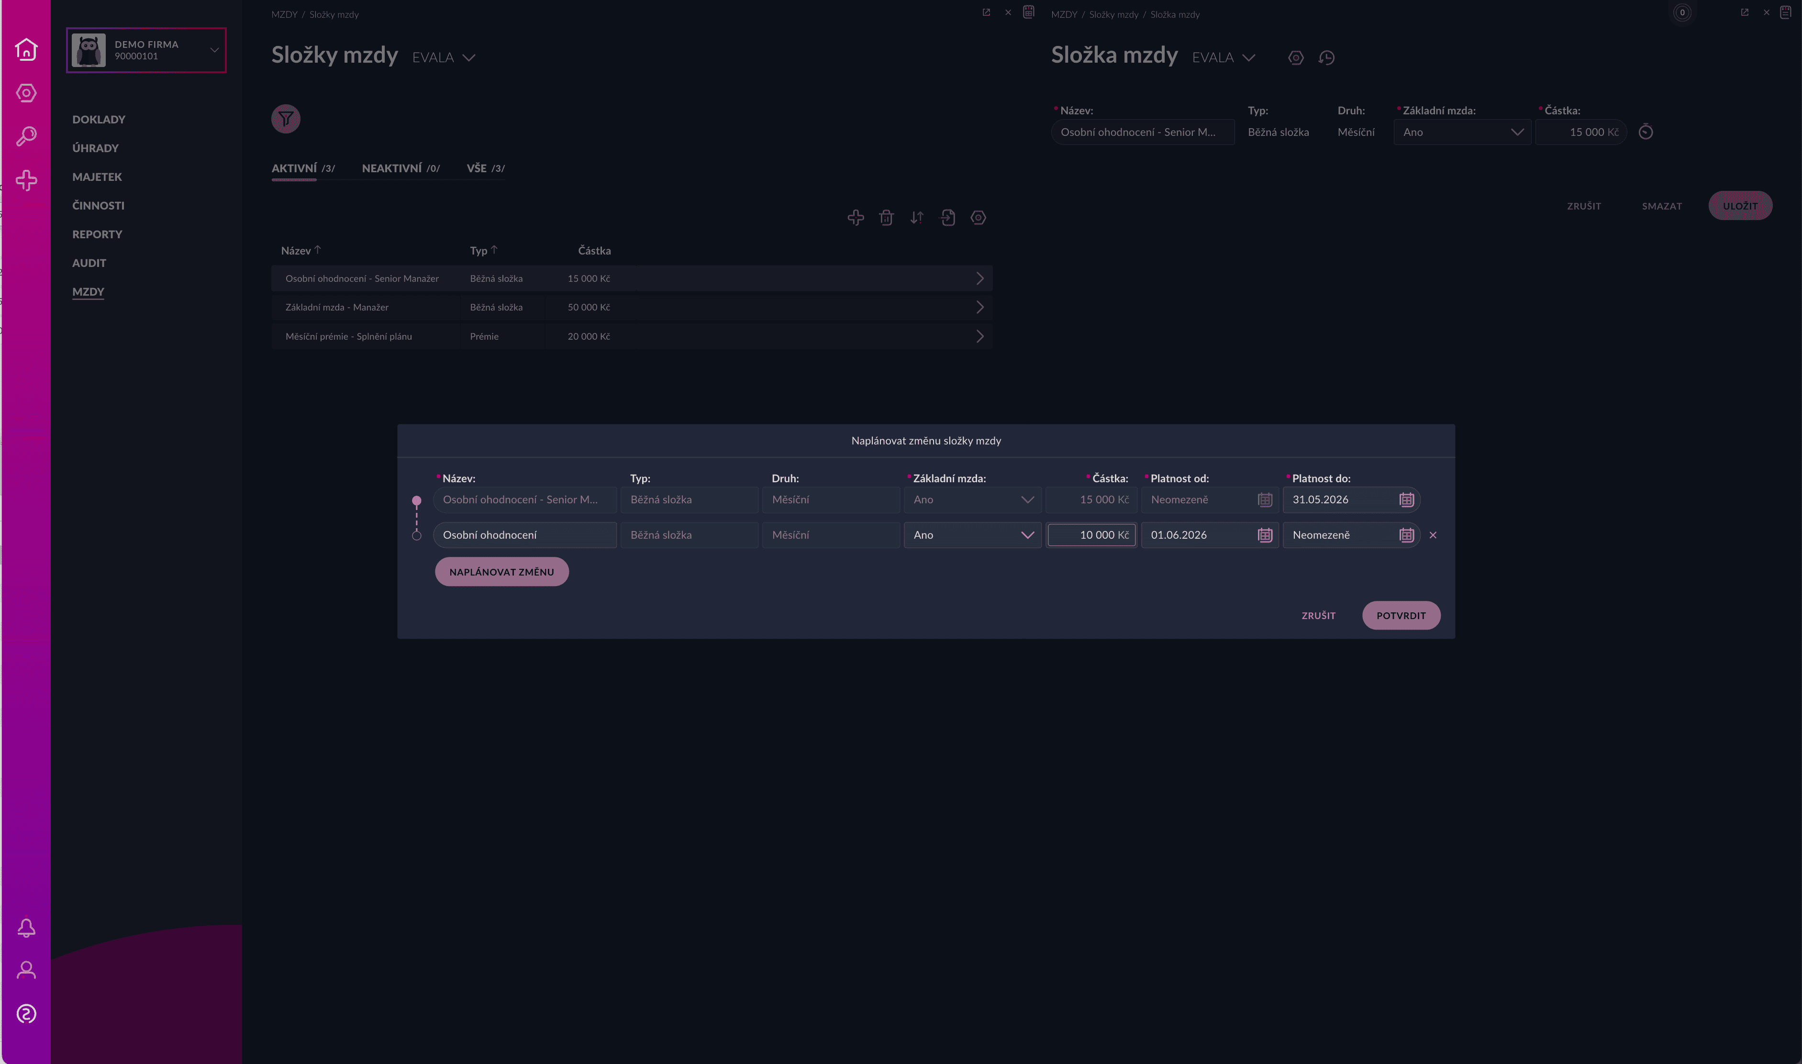Click the export icon in list toolbar
Screen dimensions: 1802x1064
948,217
